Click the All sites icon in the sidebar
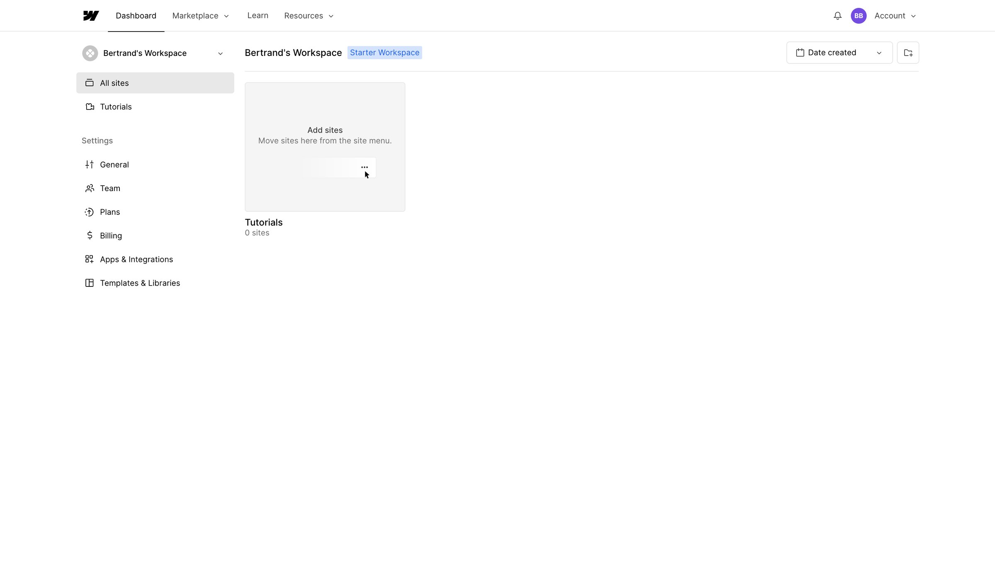 tap(90, 83)
